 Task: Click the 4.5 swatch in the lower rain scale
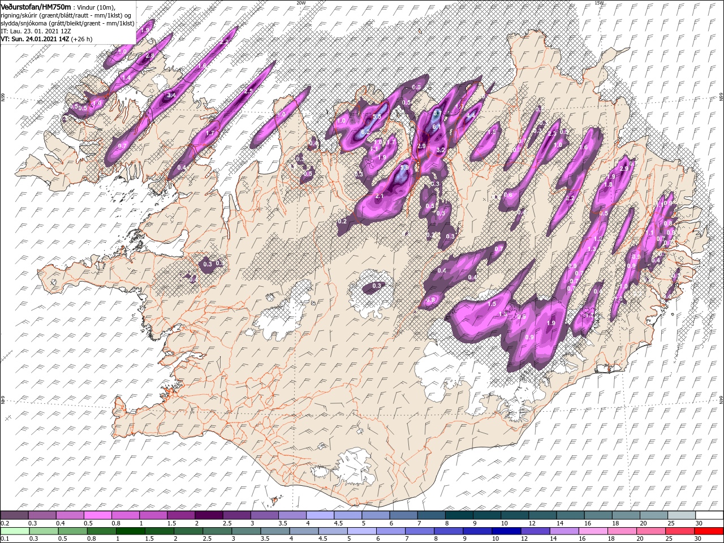(332, 531)
